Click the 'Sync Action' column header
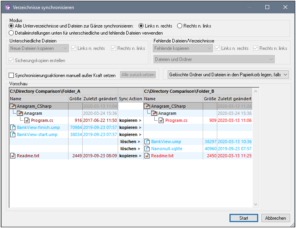This screenshot has width=296, height=228. click(130, 99)
